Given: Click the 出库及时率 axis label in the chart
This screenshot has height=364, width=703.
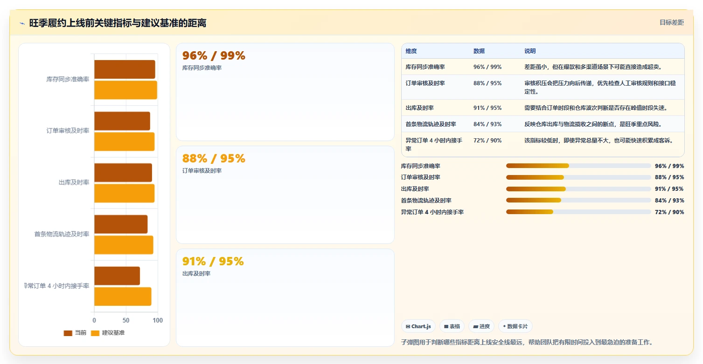Looking at the screenshot, I should (74, 182).
